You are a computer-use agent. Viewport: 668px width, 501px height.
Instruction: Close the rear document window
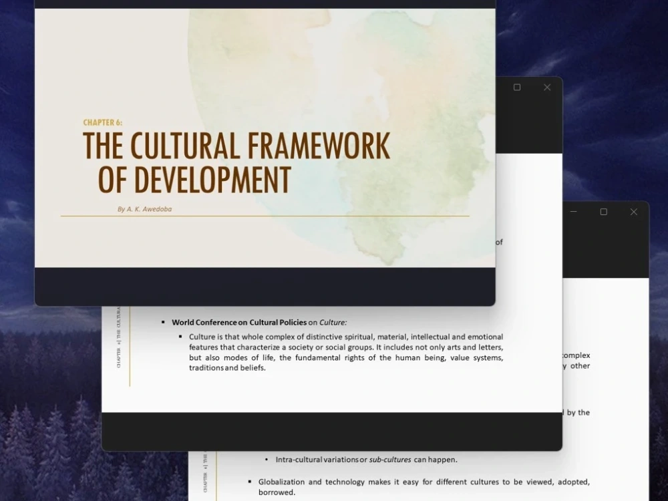pyautogui.click(x=634, y=212)
